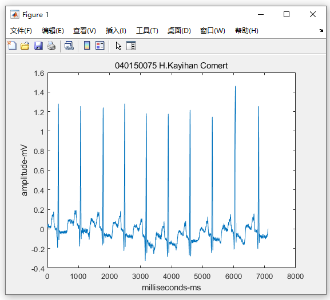Click the New Figure toolbar icon
Image resolution: width=330 pixels, height=300 pixels.
pos(12,46)
